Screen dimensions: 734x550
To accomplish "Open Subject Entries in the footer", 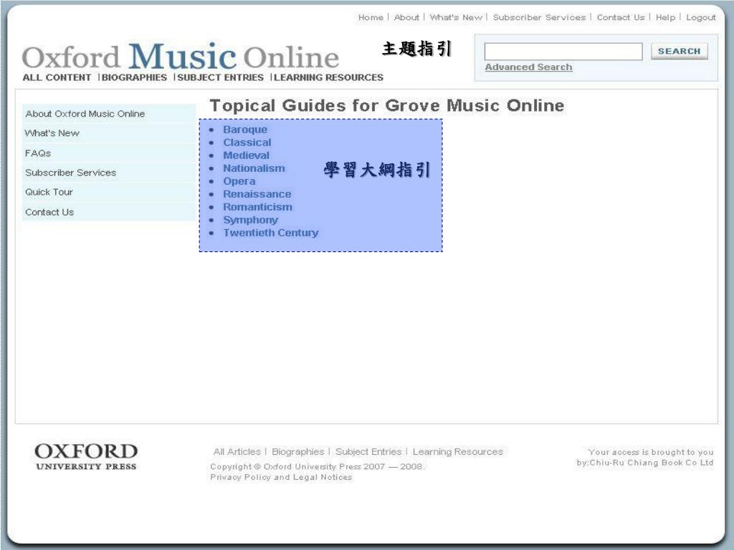I will (x=368, y=452).
